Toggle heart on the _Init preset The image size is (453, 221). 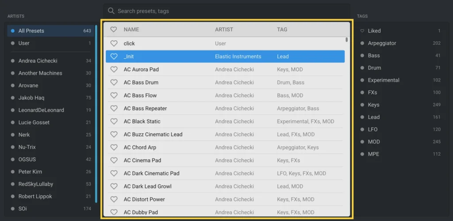pyautogui.click(x=114, y=57)
